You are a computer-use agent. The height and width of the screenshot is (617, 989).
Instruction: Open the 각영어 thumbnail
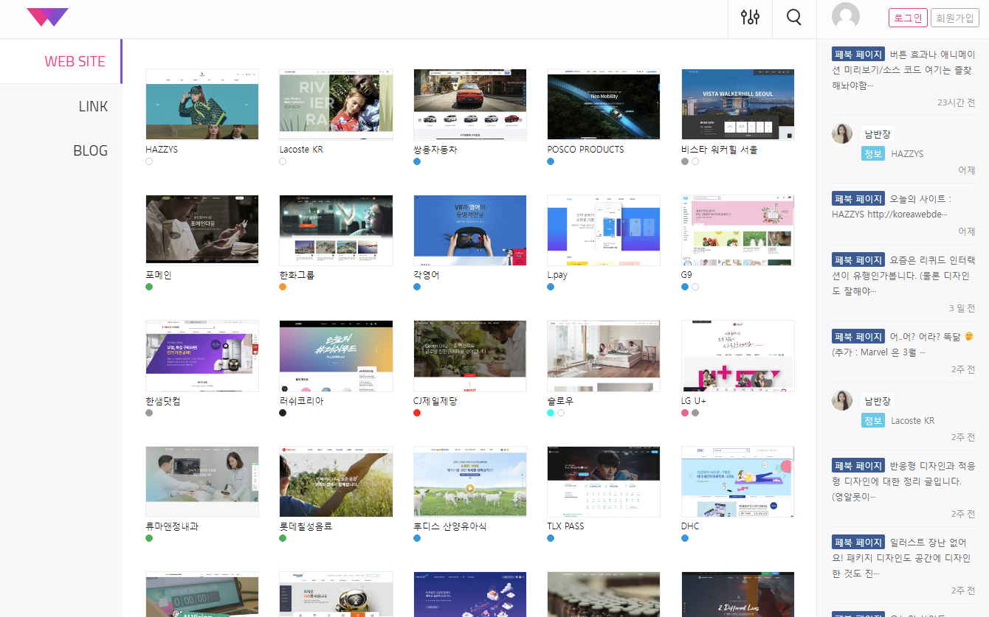click(470, 230)
